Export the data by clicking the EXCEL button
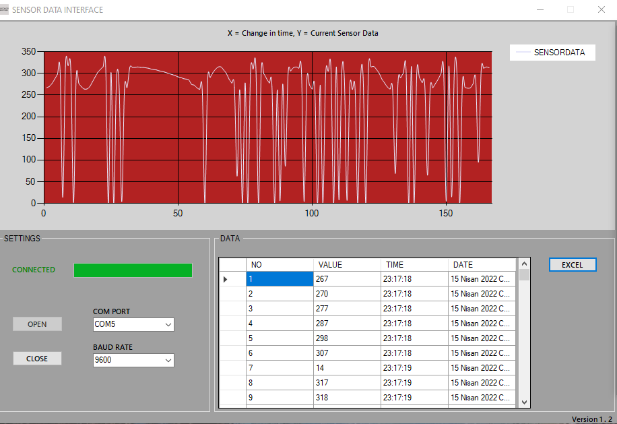Image resolution: width=617 pixels, height=424 pixels. 572,264
